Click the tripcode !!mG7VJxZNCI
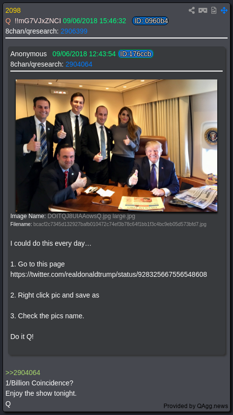 click(38, 21)
